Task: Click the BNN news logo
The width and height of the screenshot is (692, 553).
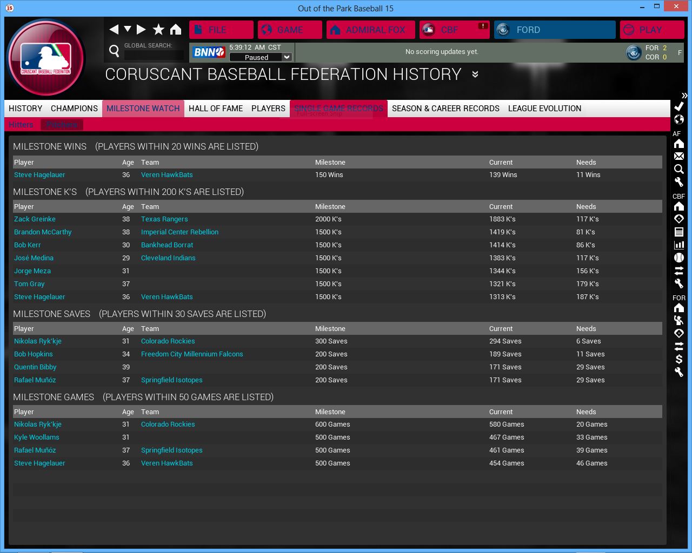Action: tap(209, 52)
